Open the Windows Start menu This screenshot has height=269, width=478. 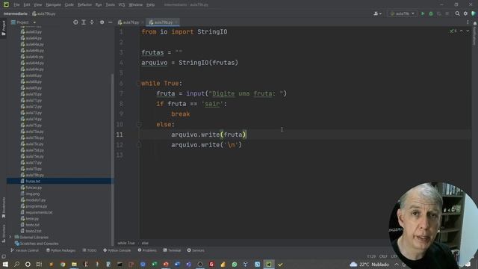[x=5, y=265]
